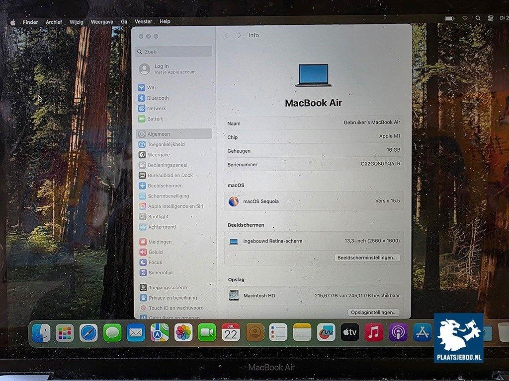Click the Beeldscherminstellingen button

tap(367, 257)
